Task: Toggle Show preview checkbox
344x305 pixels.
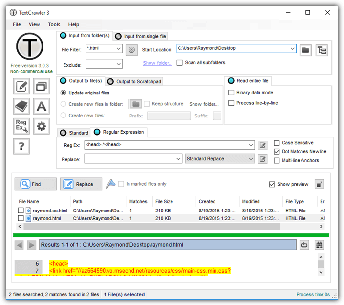Action: [x=272, y=184]
